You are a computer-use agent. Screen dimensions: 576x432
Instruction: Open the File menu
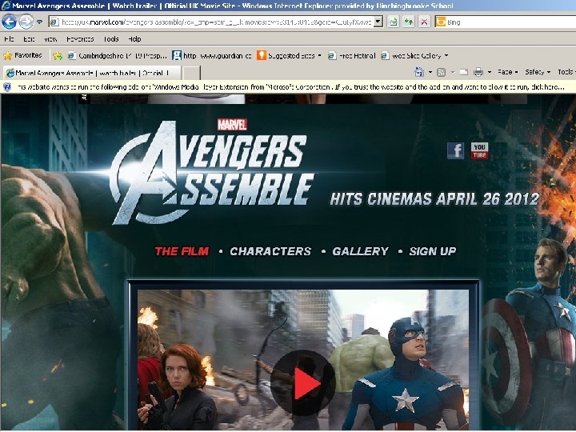[9, 39]
